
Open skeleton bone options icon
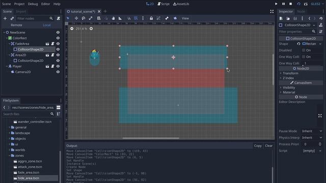tap(167, 18)
